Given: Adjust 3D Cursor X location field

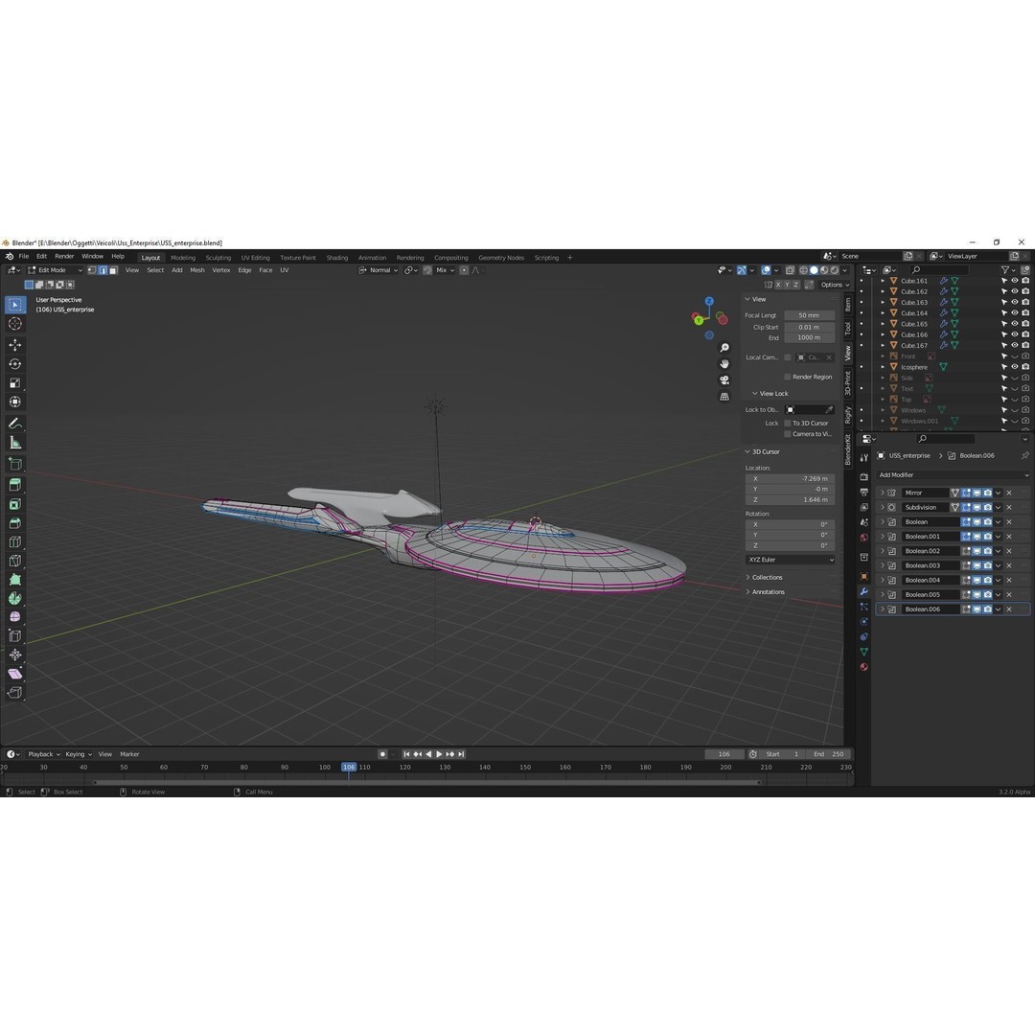Looking at the screenshot, I should (x=790, y=478).
